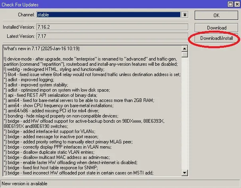Click the "bridge - added interface-list support" line

coord(49,131)
